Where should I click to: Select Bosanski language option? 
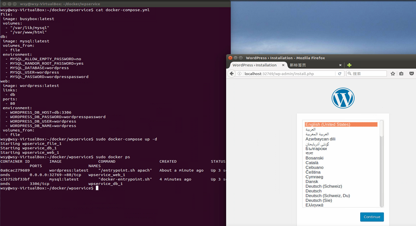point(314,158)
